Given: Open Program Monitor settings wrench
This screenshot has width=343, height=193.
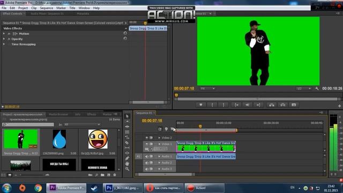Looking at the screenshot, I should (317, 88).
